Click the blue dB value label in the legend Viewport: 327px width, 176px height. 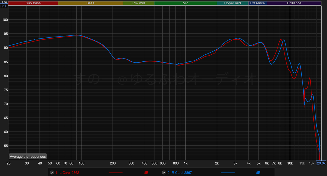tap(258, 173)
